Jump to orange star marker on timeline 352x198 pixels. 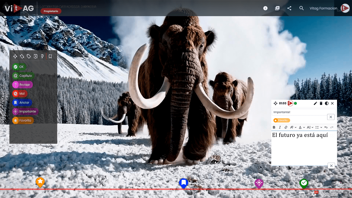[x=40, y=182]
